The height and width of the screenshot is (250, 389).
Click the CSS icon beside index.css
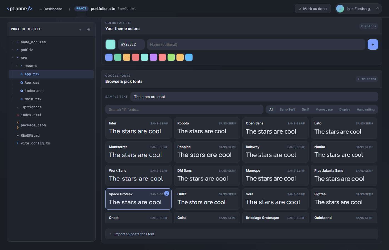(x=22, y=91)
